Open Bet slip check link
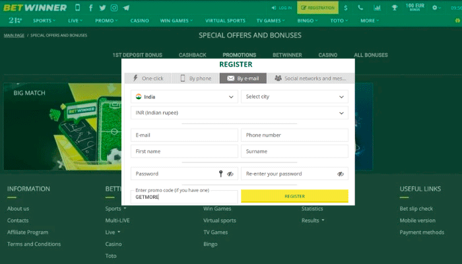 point(416,209)
